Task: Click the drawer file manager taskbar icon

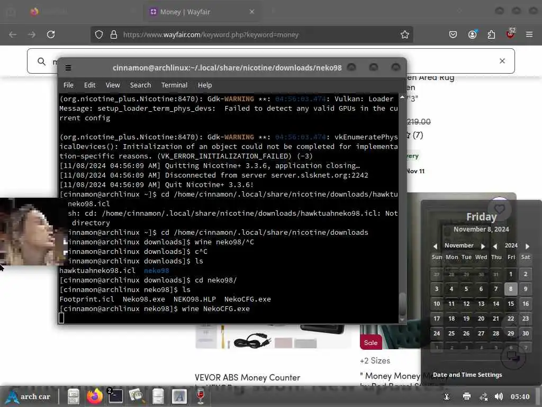Action: 158,396
